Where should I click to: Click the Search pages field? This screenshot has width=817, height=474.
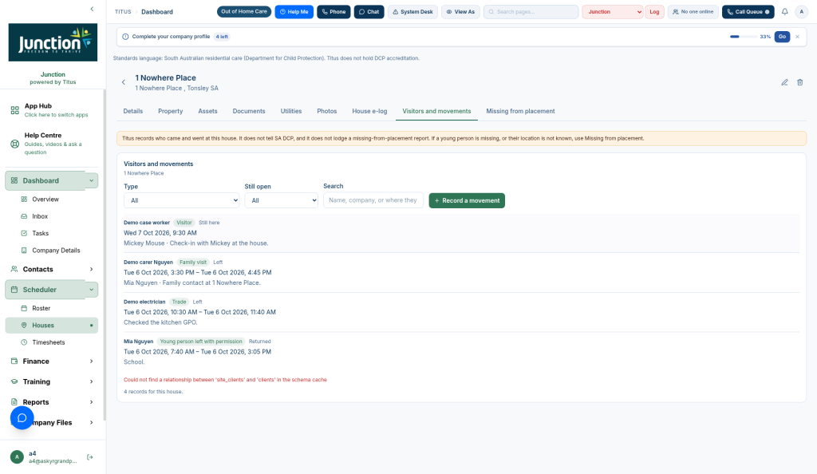click(531, 11)
